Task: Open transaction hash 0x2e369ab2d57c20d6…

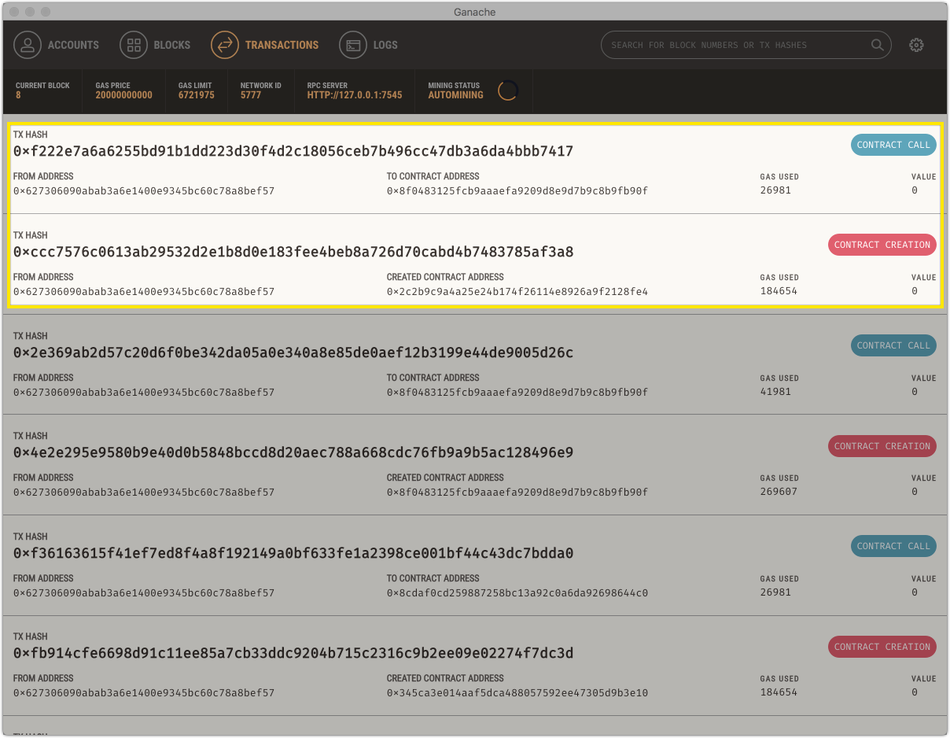Action: click(x=293, y=352)
